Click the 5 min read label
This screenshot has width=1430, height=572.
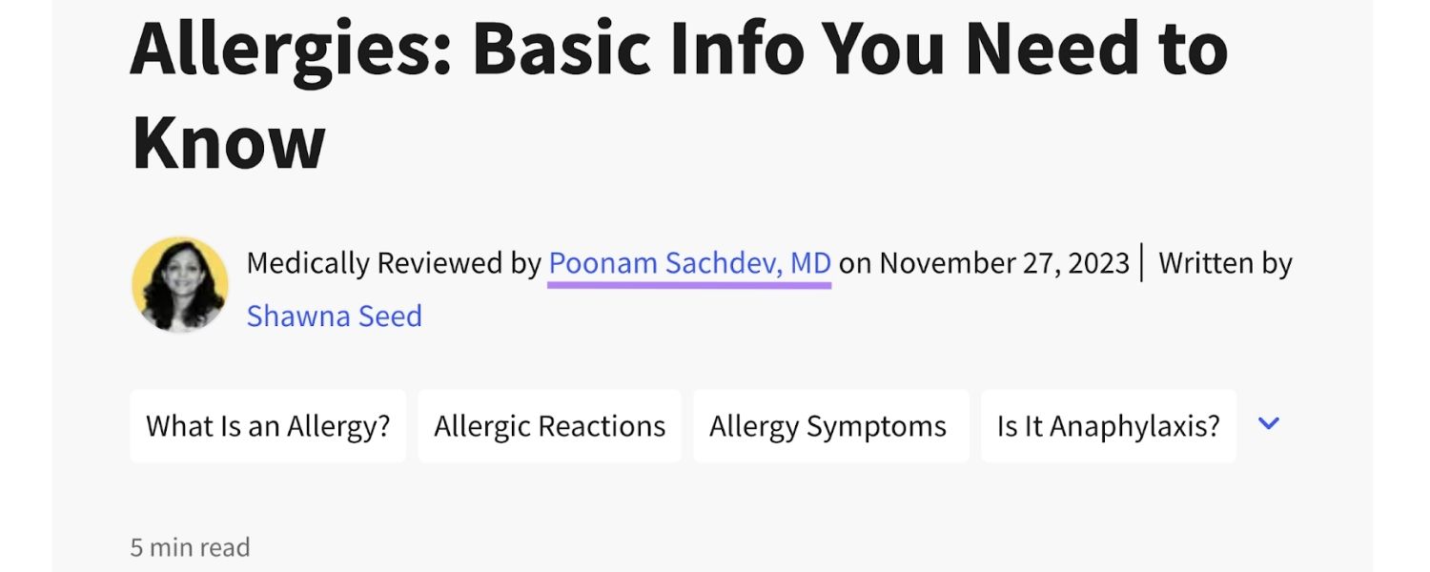(191, 547)
